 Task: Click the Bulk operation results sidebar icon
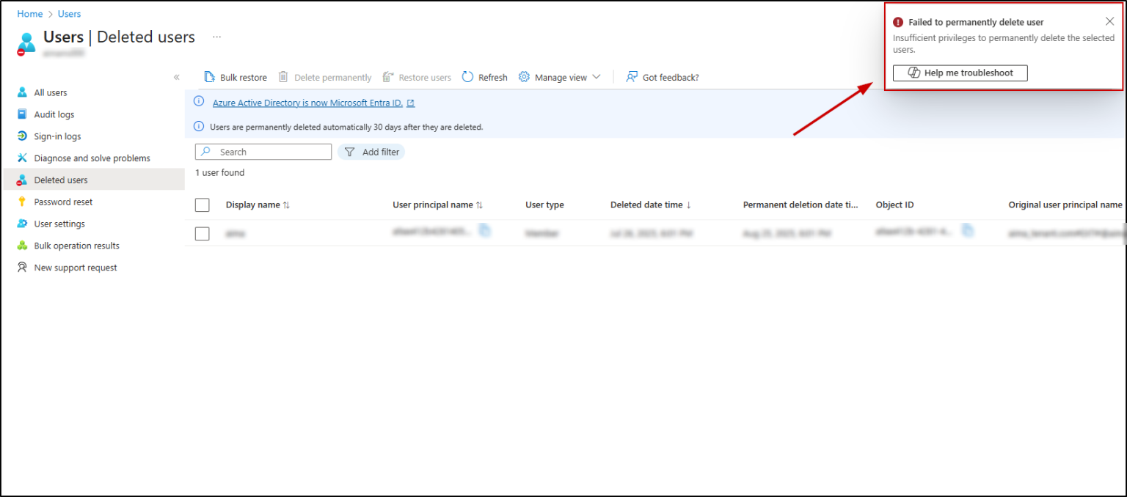(x=23, y=246)
